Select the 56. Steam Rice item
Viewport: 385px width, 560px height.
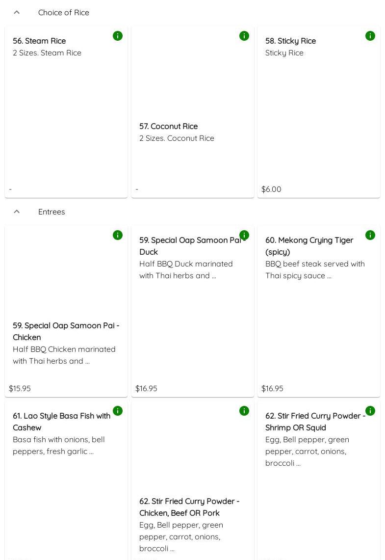(39, 41)
